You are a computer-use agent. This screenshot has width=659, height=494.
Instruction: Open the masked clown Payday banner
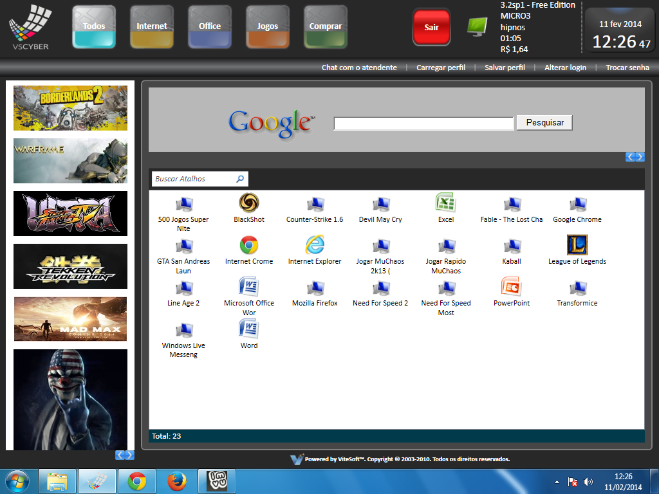point(70,399)
